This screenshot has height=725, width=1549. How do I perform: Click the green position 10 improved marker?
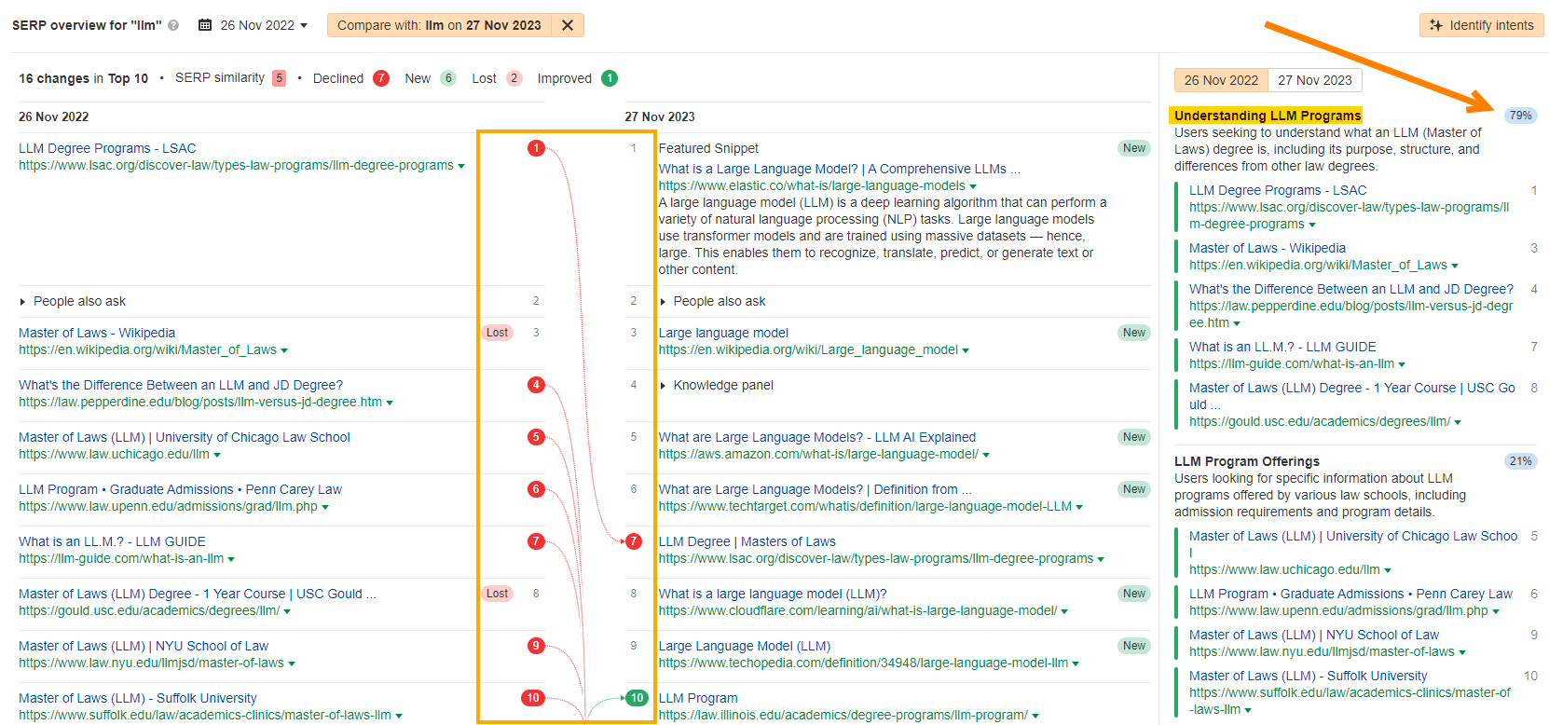click(637, 698)
